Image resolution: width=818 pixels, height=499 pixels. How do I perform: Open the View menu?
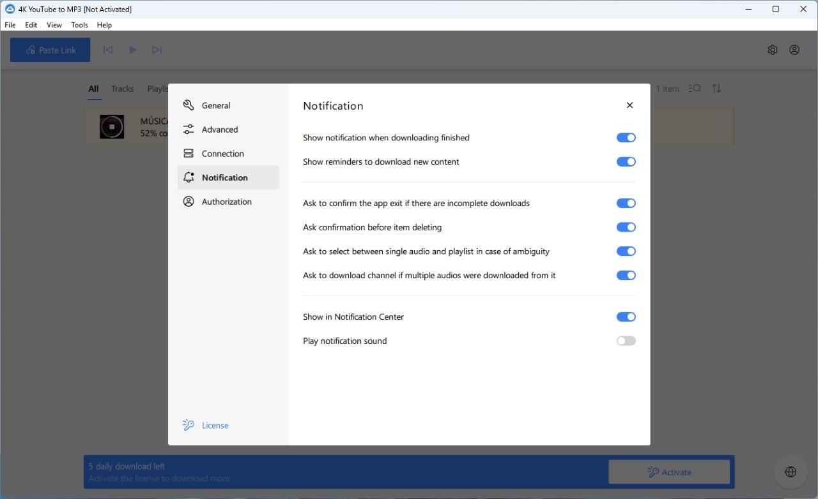point(54,25)
